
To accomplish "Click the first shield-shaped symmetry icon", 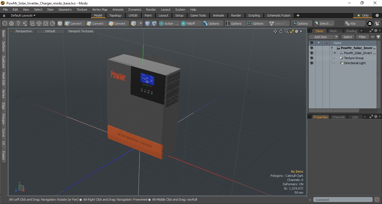I will pos(147,24).
